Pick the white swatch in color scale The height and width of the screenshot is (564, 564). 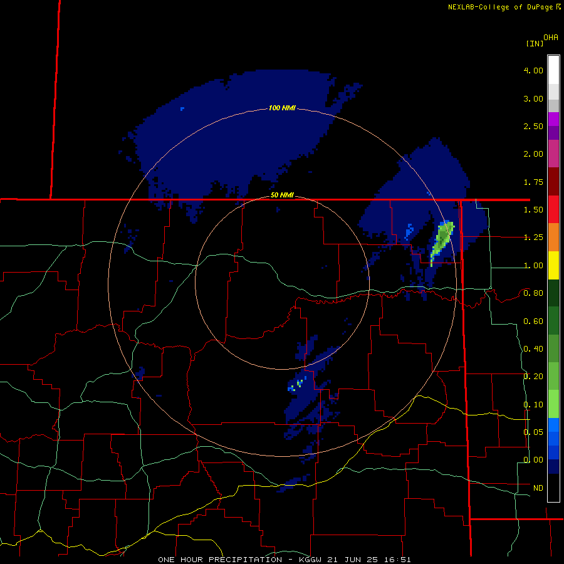553,70
